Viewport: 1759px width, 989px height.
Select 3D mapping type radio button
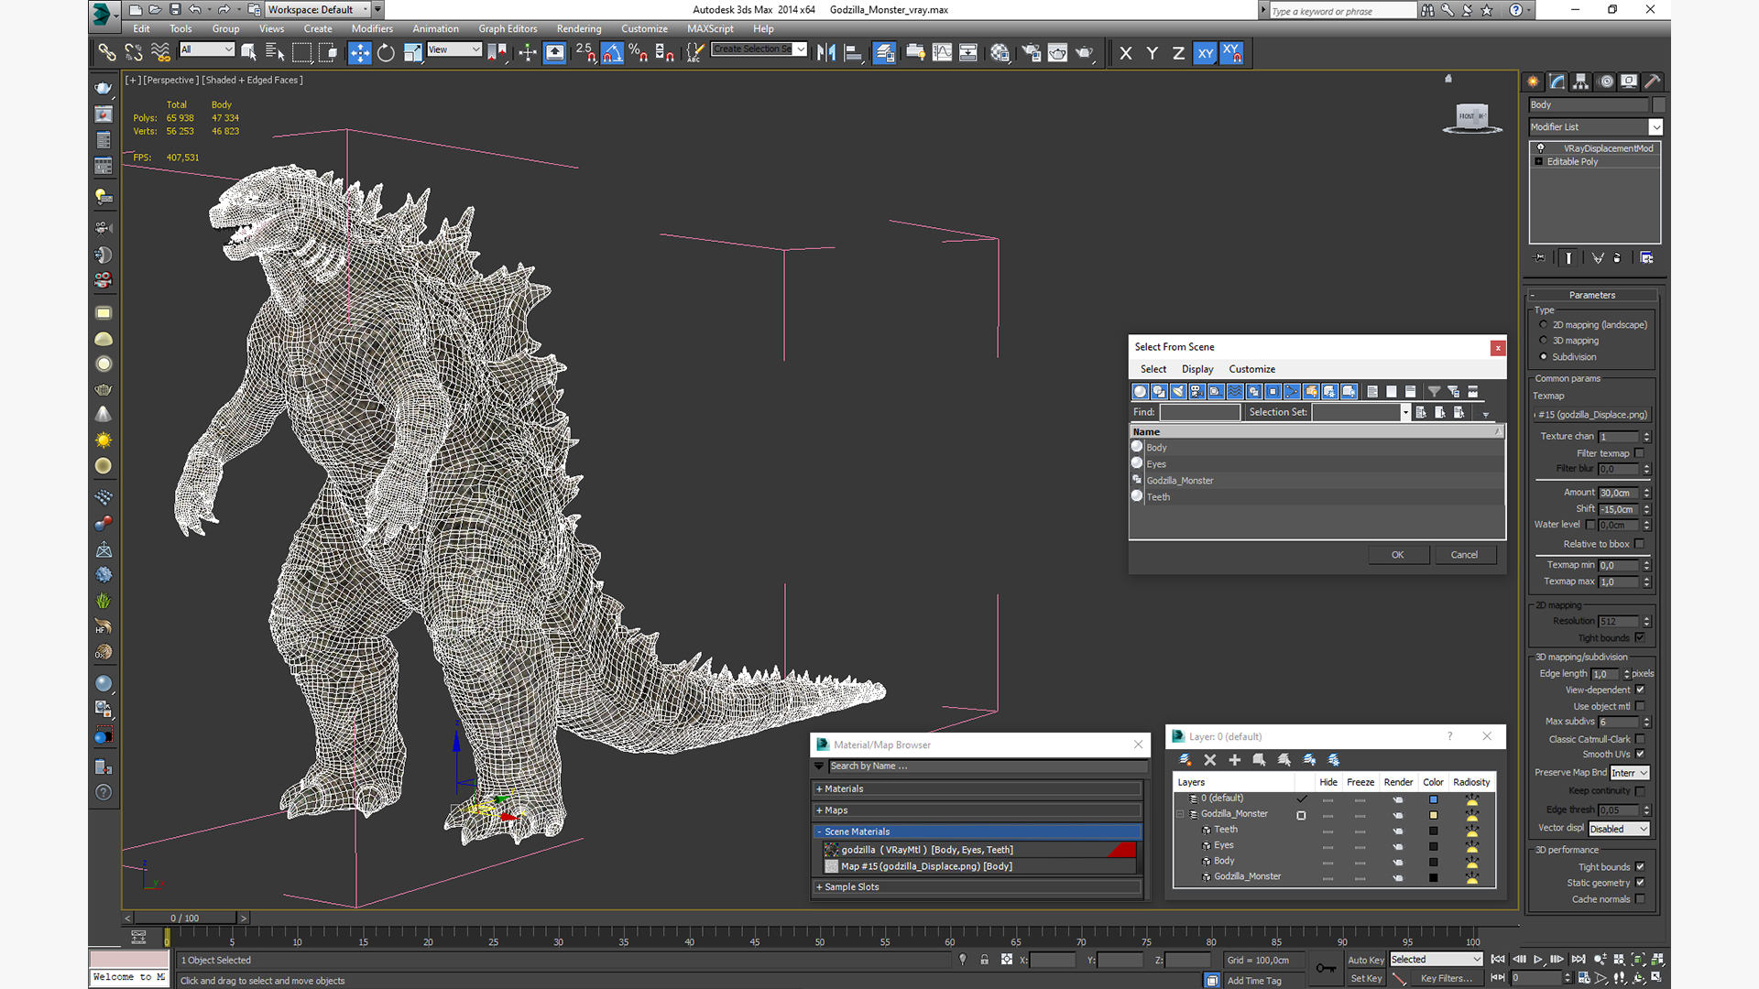[x=1544, y=341]
